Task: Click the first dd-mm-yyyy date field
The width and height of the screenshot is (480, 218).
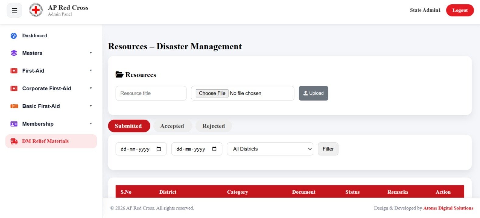Action: [141, 149]
